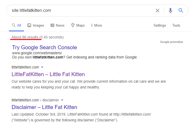Start voice search with microphone icon
191x124 pixels.
click(x=170, y=11)
